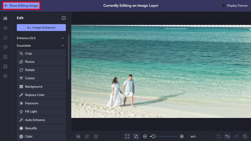Click the grid view icon in bottom toolbar
The image size is (251, 141).
tap(96, 136)
